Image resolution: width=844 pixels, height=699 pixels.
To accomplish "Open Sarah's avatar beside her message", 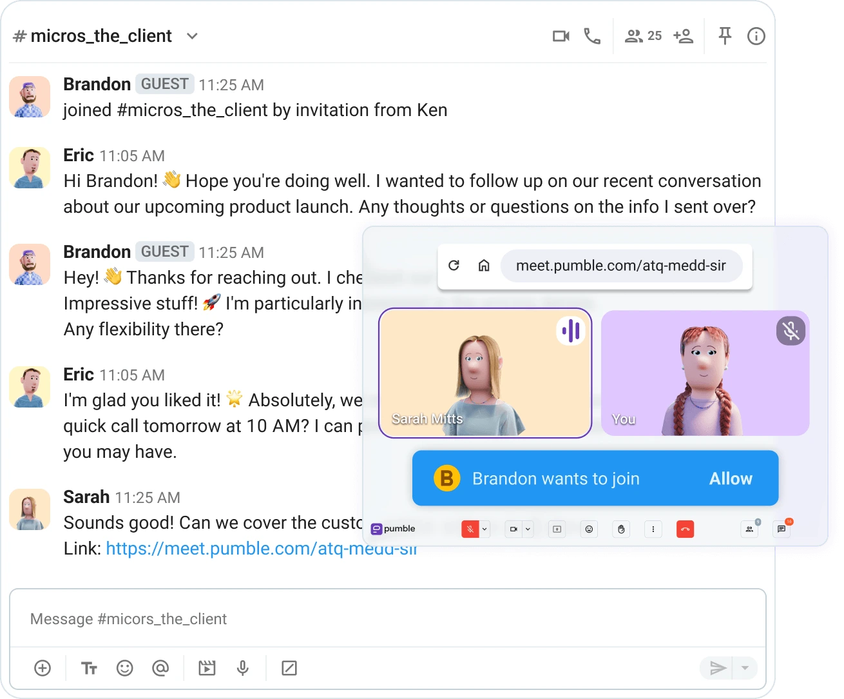I will 30,509.
